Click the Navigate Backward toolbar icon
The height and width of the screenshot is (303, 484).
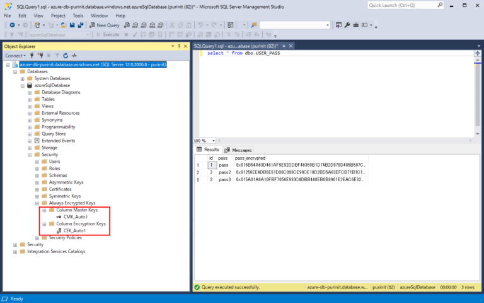coord(13,25)
